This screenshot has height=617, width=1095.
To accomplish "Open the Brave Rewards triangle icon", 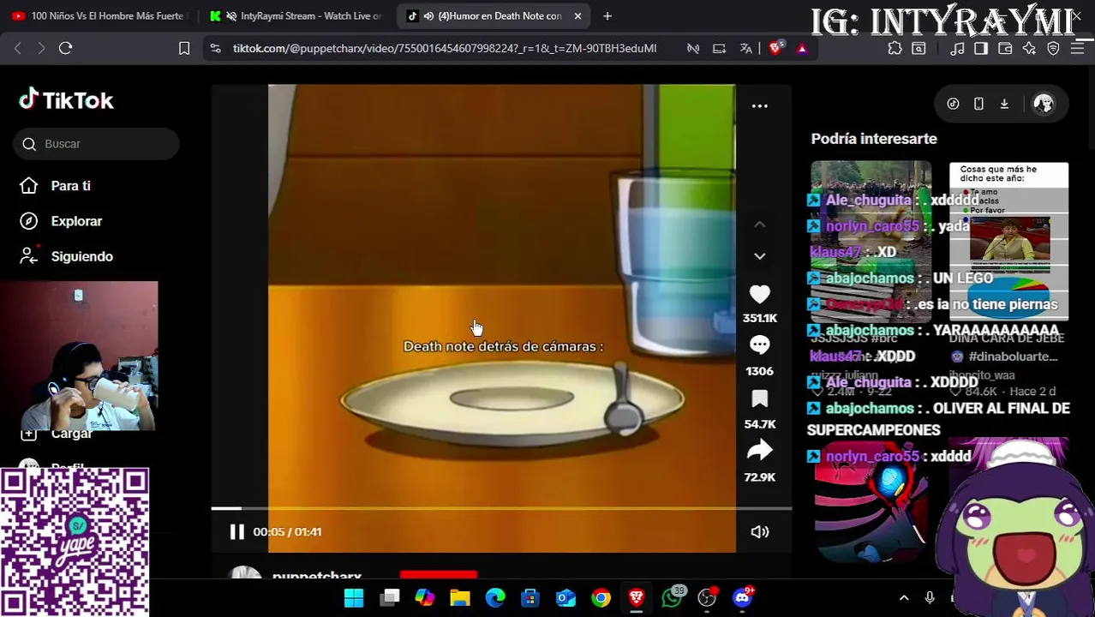I will [x=802, y=48].
